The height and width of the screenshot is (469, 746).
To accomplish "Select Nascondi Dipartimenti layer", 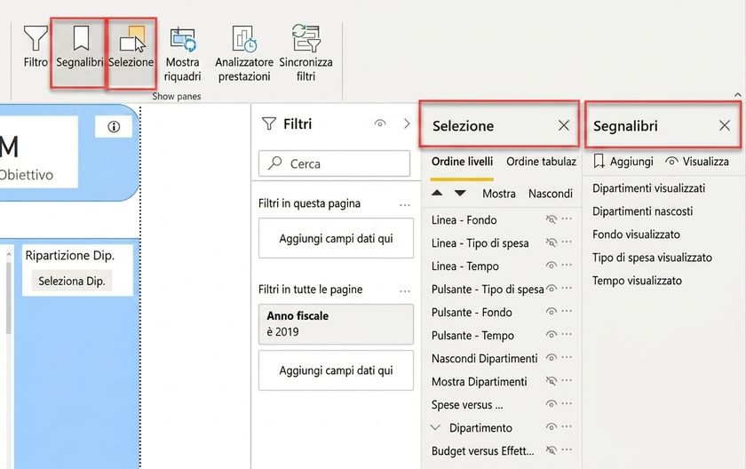I will (x=485, y=358).
